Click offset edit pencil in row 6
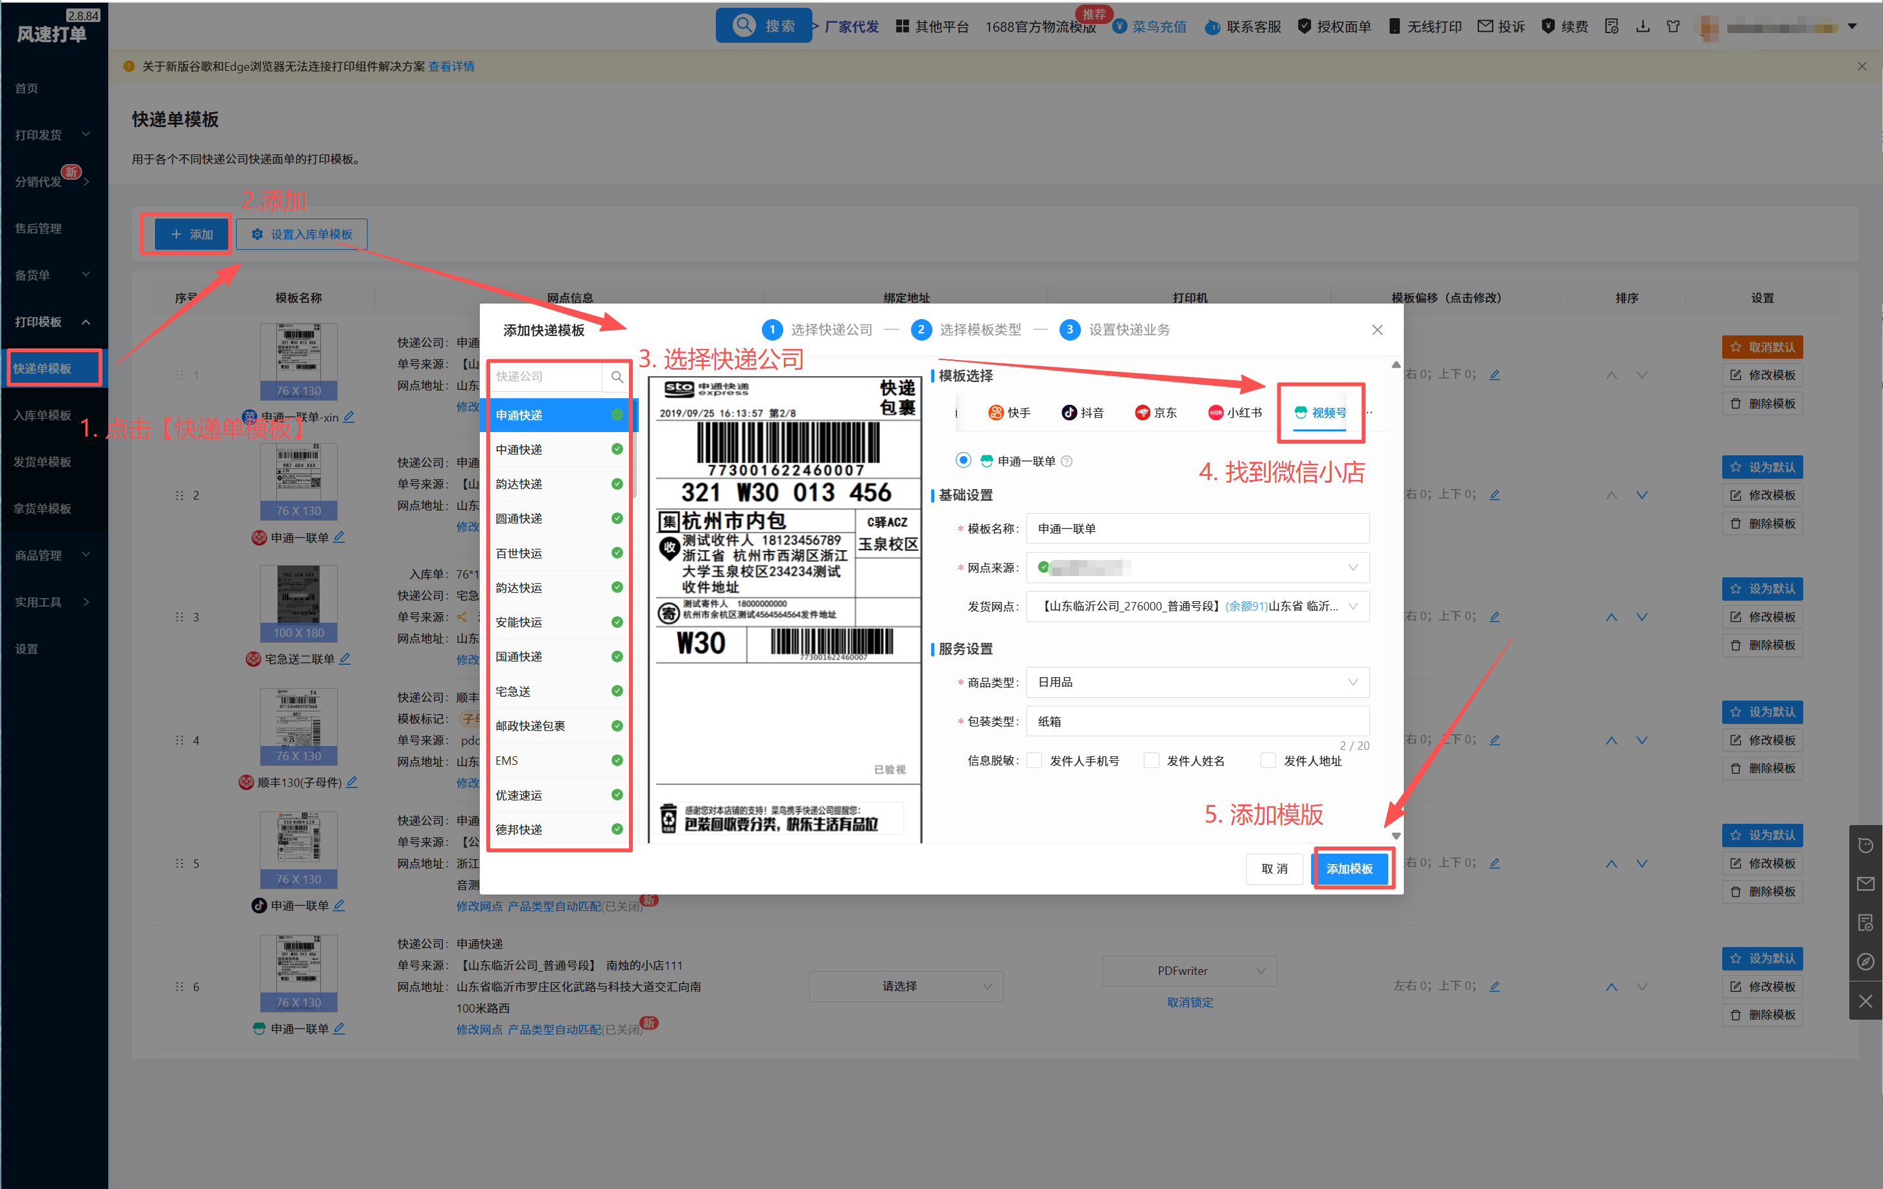 click(1495, 987)
